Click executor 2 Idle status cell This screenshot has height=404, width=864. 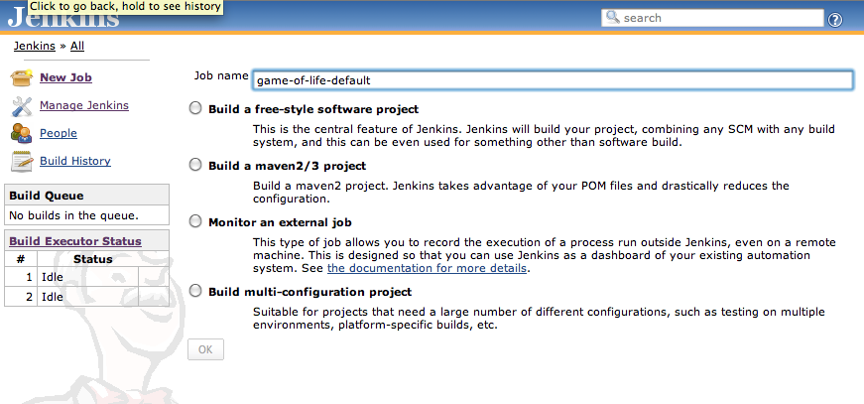coord(87,297)
